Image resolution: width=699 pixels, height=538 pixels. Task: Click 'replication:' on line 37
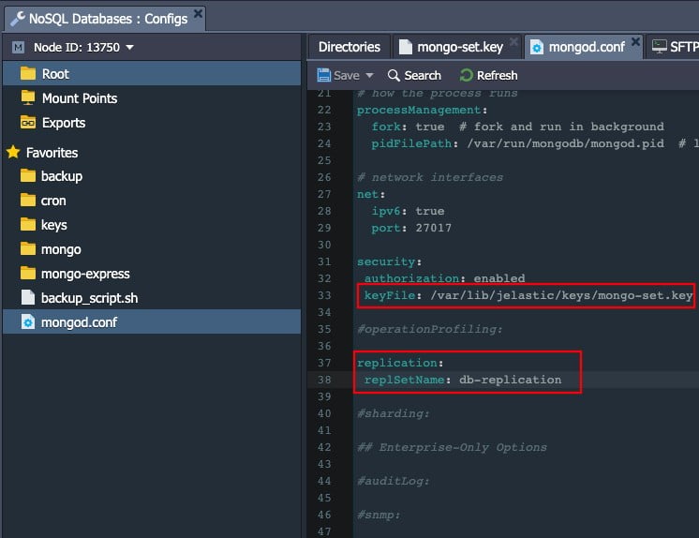pyautogui.click(x=400, y=363)
